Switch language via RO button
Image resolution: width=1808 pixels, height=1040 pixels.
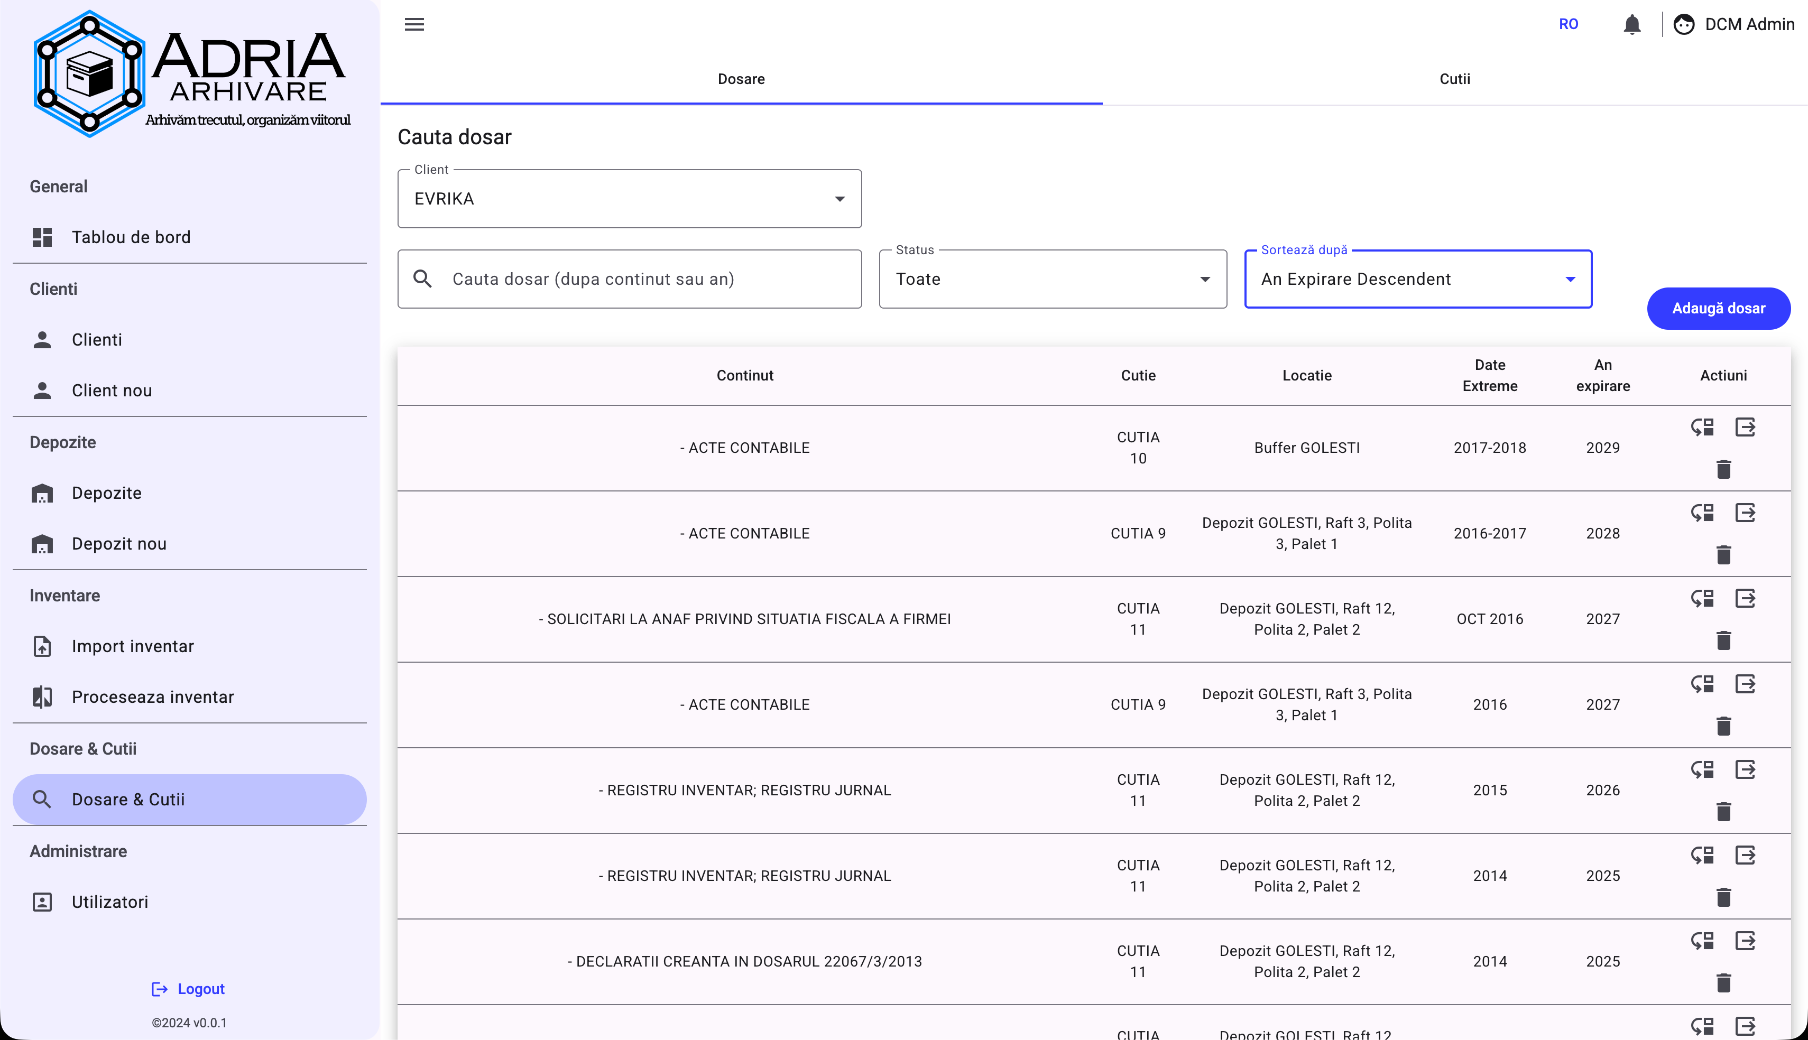(x=1568, y=24)
